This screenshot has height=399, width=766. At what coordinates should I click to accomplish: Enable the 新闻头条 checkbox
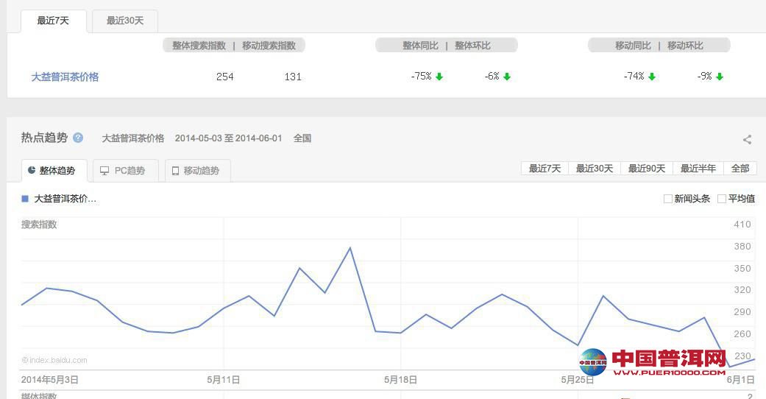pyautogui.click(x=668, y=199)
